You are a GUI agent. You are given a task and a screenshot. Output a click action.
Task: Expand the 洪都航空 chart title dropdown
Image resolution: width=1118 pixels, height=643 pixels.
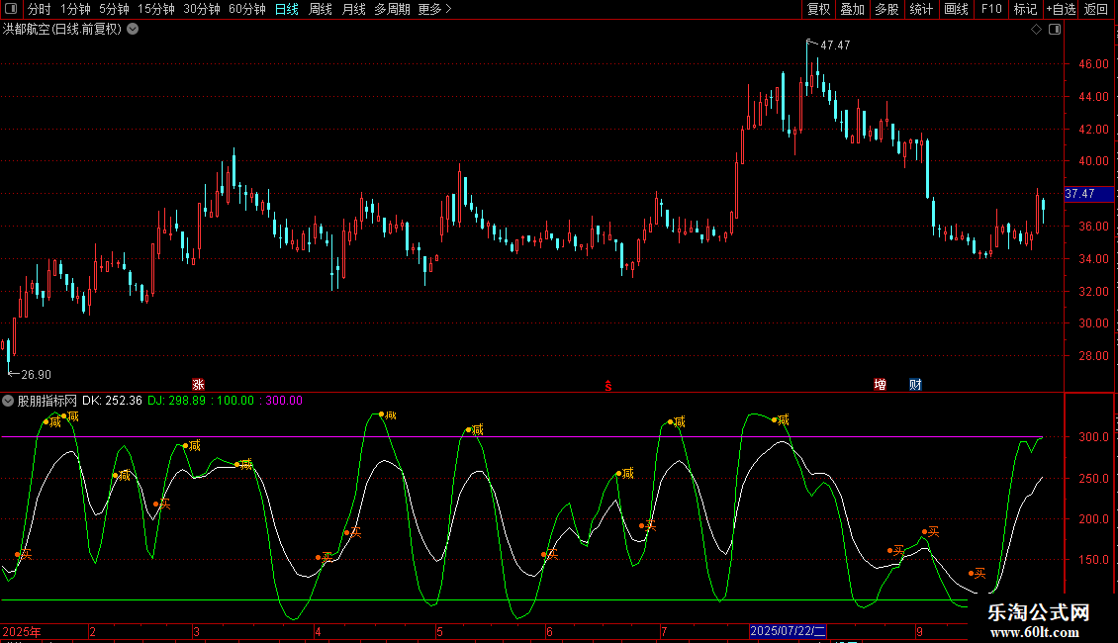point(133,30)
